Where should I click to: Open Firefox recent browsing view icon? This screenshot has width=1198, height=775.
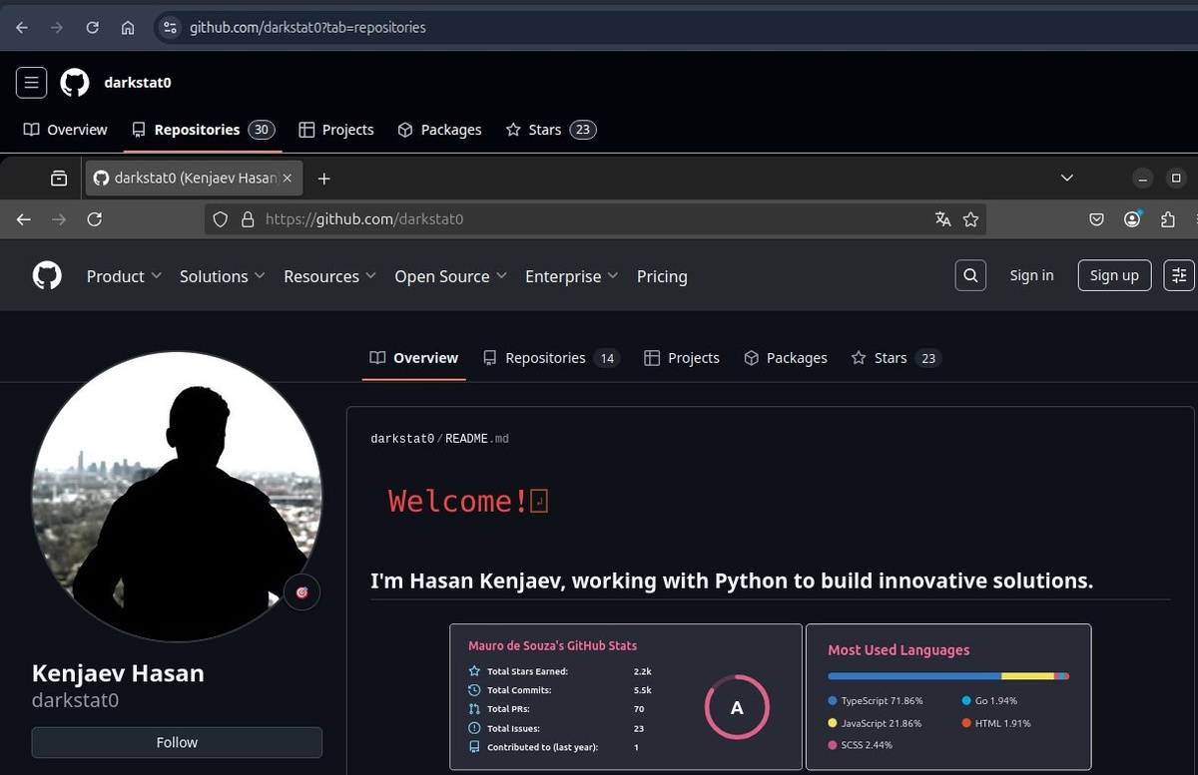click(x=59, y=179)
